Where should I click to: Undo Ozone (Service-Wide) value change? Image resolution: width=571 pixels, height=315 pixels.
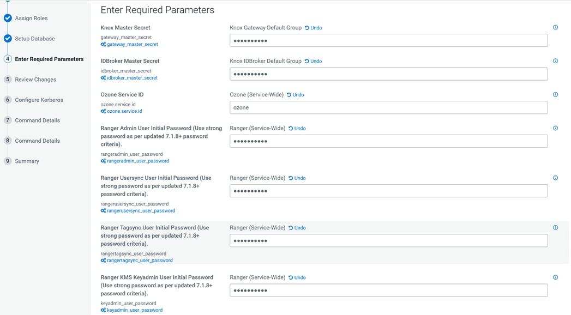296,95
